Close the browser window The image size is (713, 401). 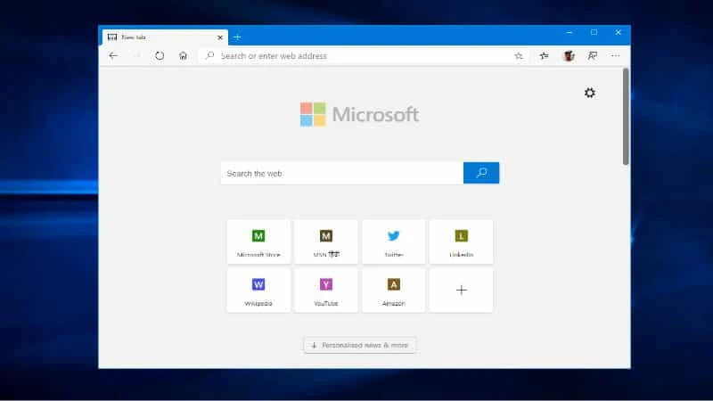[618, 32]
